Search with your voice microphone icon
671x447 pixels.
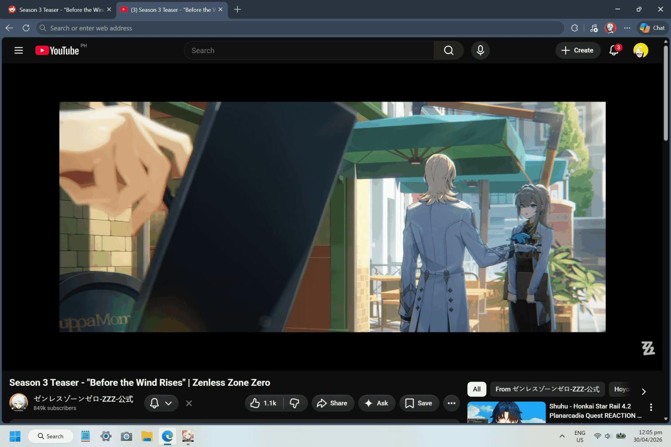pos(480,51)
